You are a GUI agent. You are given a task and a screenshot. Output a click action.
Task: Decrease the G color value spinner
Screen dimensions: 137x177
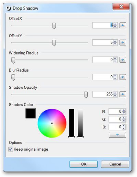(x=124, y=121)
